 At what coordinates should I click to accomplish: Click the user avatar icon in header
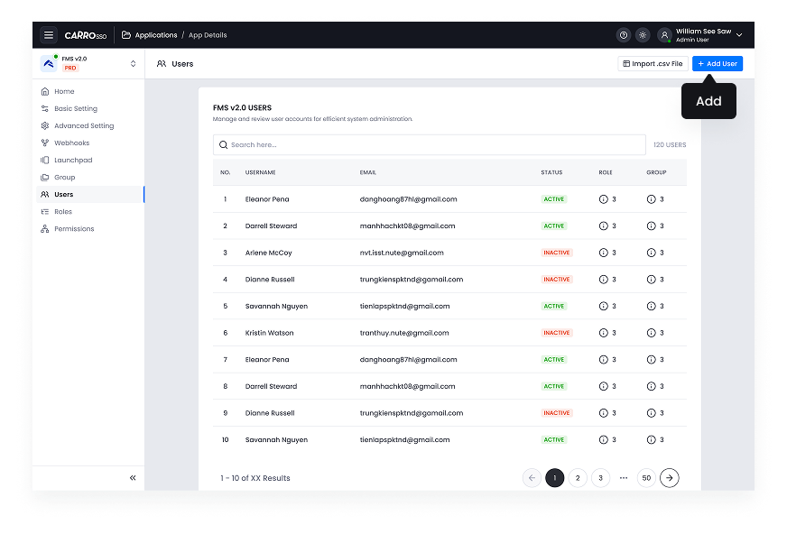coord(664,35)
